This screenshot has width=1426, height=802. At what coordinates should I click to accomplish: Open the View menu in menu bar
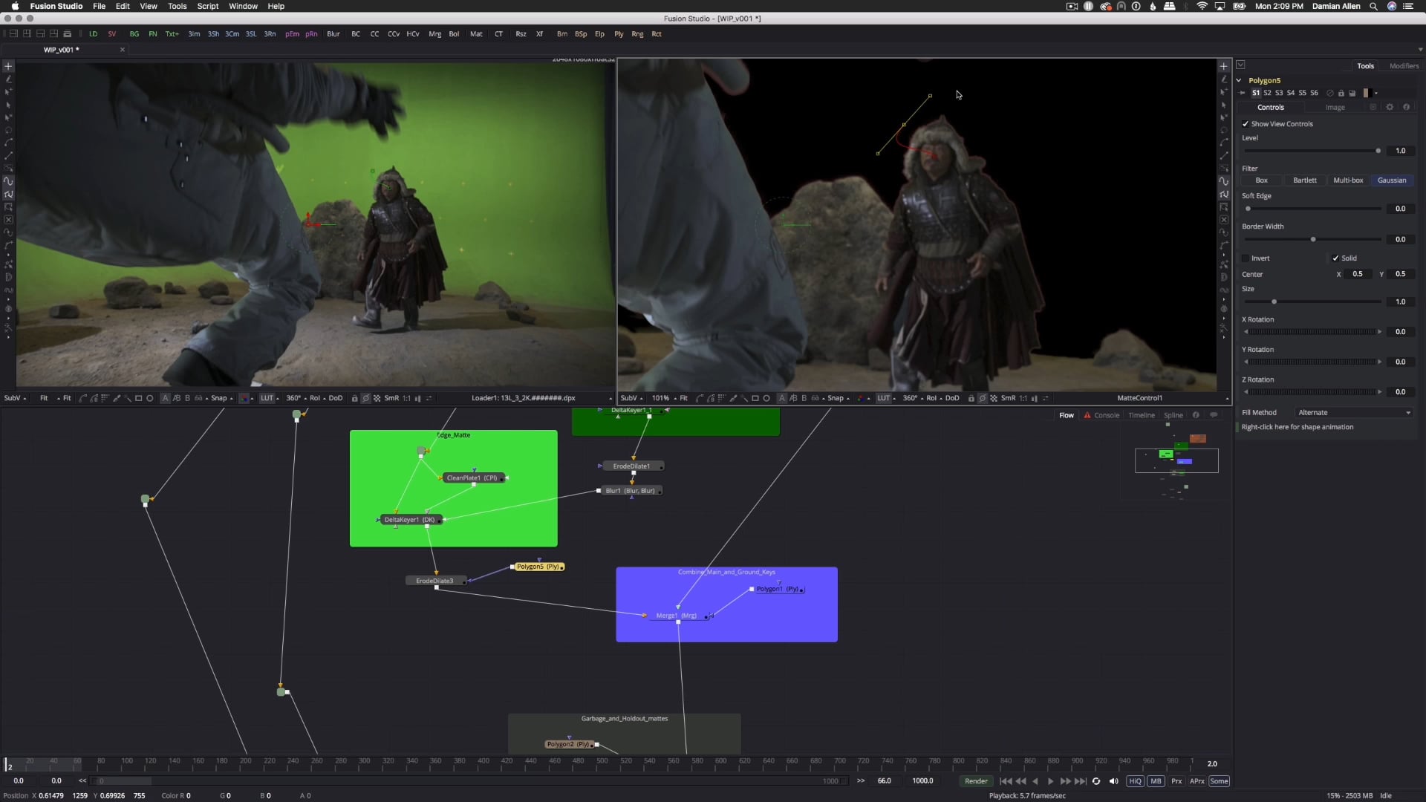[x=149, y=6]
